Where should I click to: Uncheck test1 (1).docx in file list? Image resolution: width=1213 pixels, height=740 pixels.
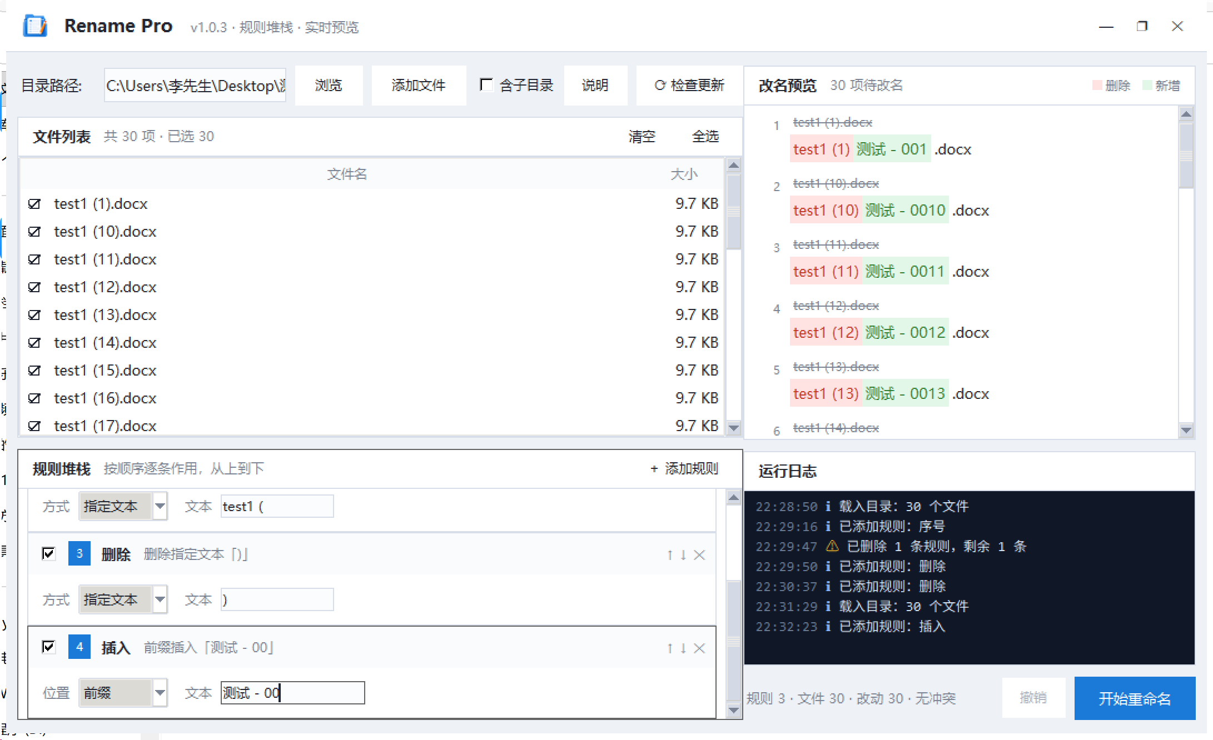(x=34, y=204)
